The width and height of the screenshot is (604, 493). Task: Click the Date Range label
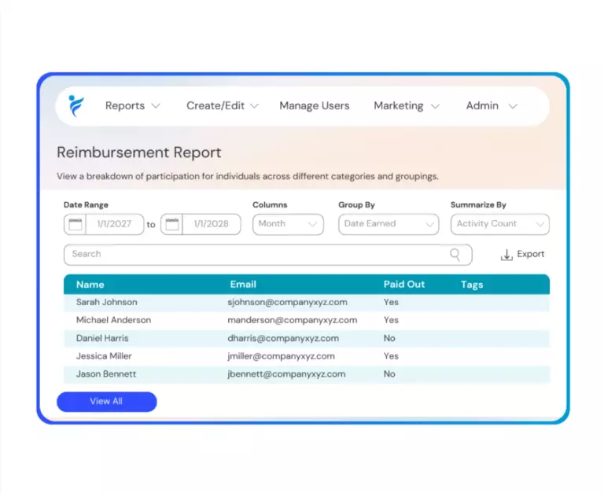click(x=86, y=205)
